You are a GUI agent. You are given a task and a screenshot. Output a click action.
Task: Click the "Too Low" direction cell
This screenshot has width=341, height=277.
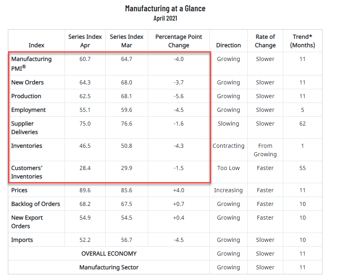[x=228, y=168]
